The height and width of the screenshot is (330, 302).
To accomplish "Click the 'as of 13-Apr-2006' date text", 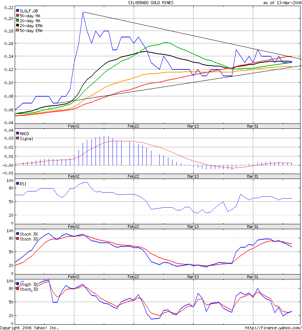I will [x=282, y=3].
